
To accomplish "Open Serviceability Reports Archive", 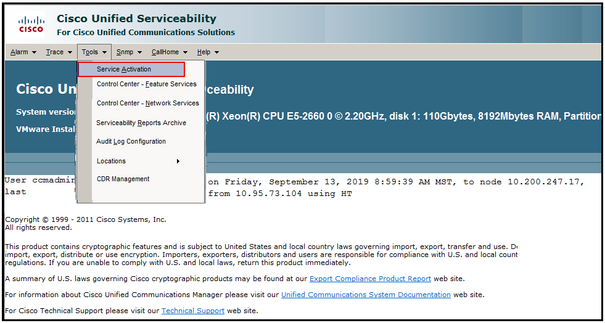I will (x=141, y=123).
